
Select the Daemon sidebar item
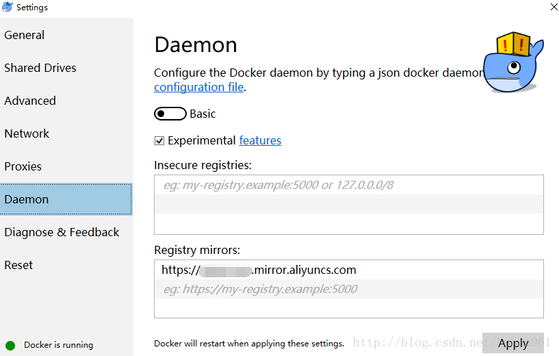click(27, 199)
